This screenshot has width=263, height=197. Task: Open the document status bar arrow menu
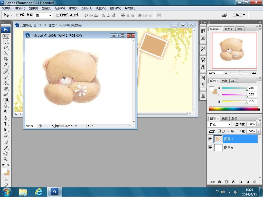(x=88, y=126)
